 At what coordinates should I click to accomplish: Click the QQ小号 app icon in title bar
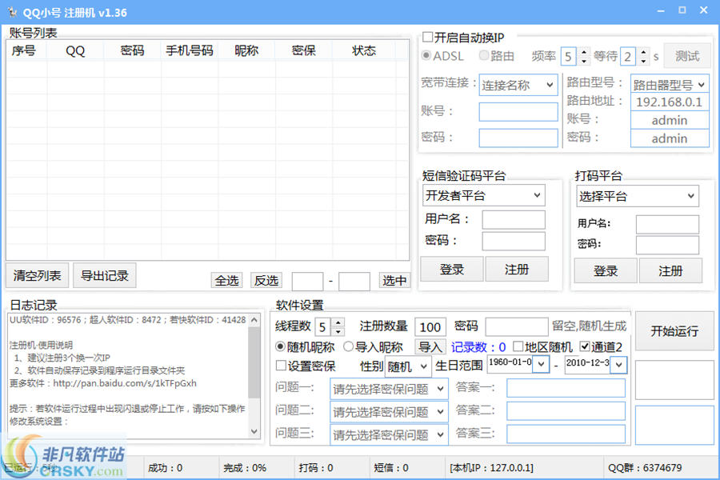pyautogui.click(x=12, y=12)
